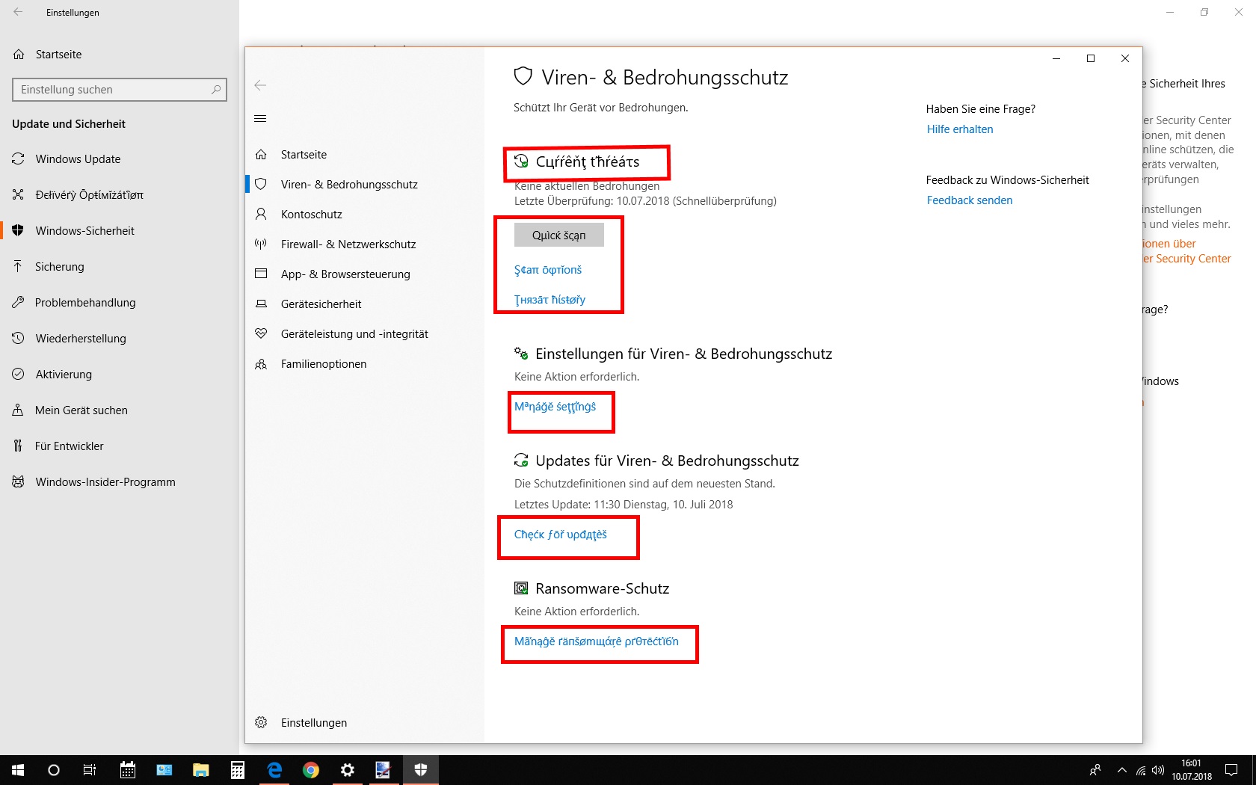Click Manage settings link
The width and height of the screenshot is (1256, 785).
555,407
